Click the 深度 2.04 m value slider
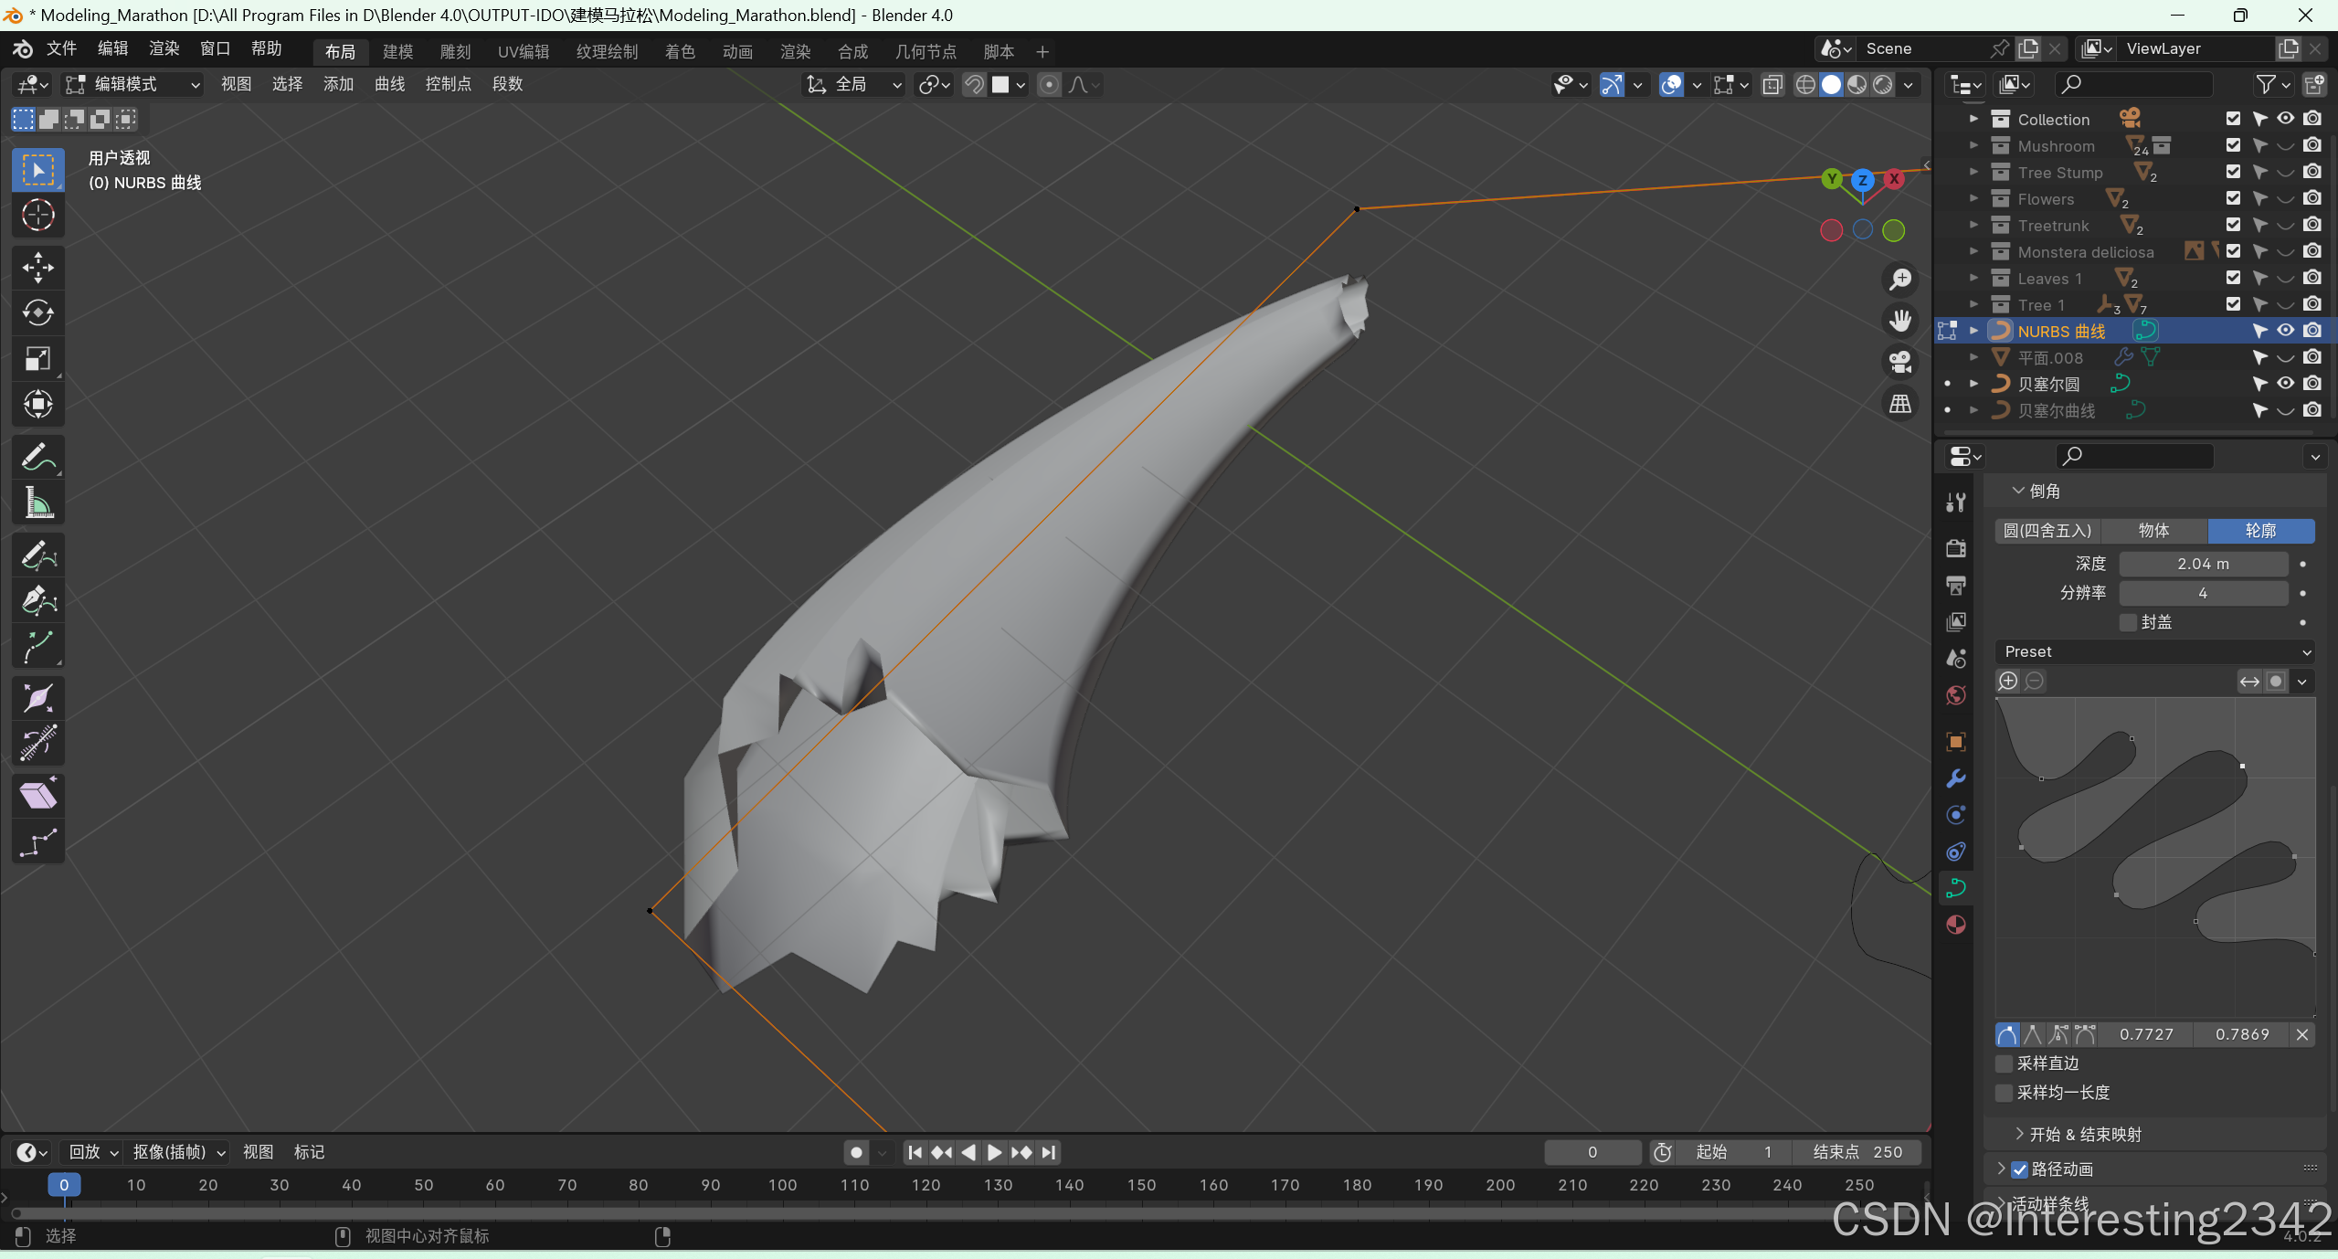2338x1259 pixels. [x=2203, y=564]
